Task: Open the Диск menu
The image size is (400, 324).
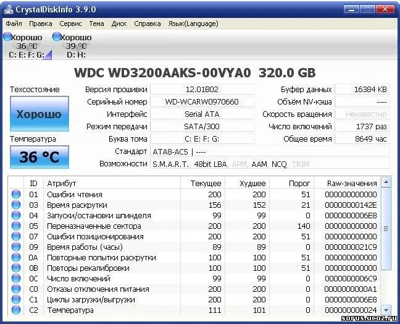Action: [x=119, y=23]
